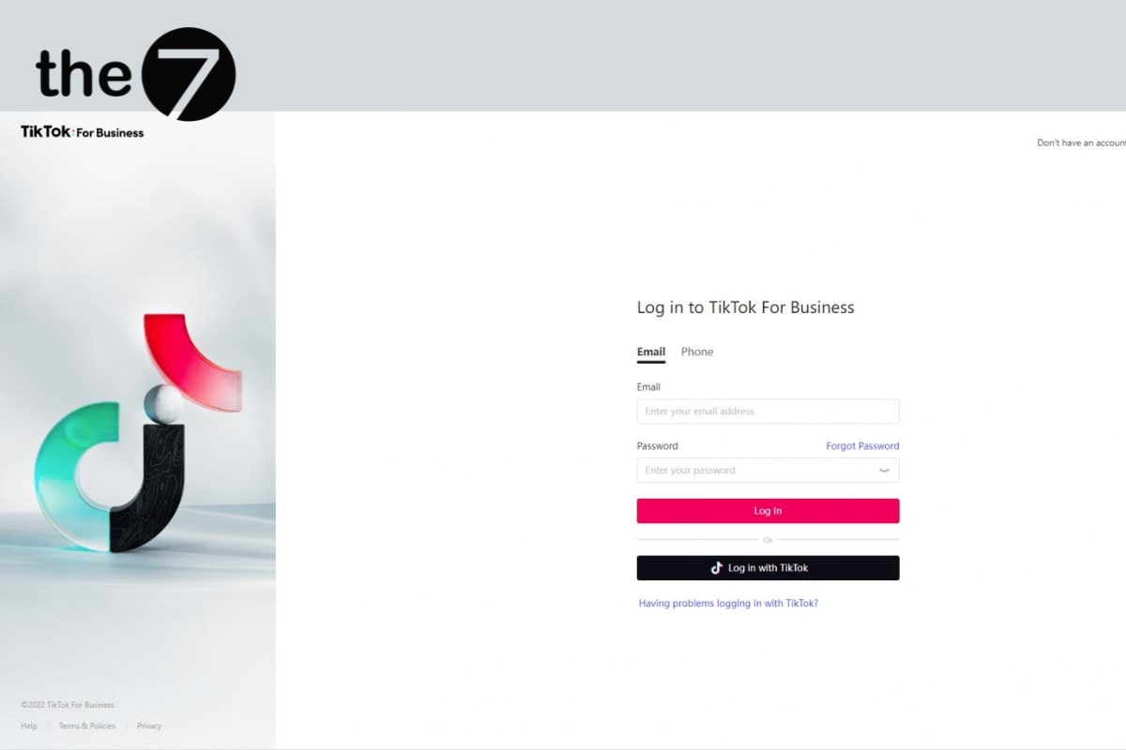Viewport: 1126px width, 750px height.
Task: Choose Log in with TikTok button
Action: point(768,568)
